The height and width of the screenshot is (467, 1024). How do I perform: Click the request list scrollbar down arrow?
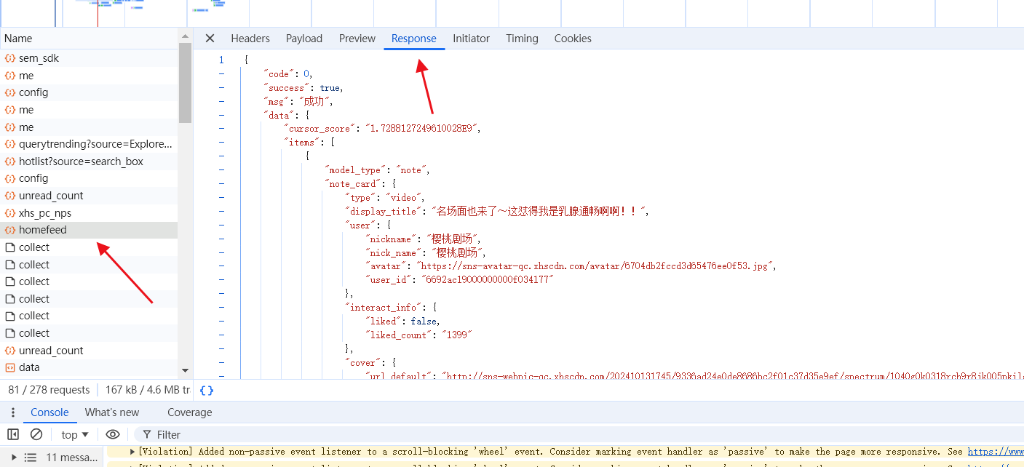[x=185, y=371]
